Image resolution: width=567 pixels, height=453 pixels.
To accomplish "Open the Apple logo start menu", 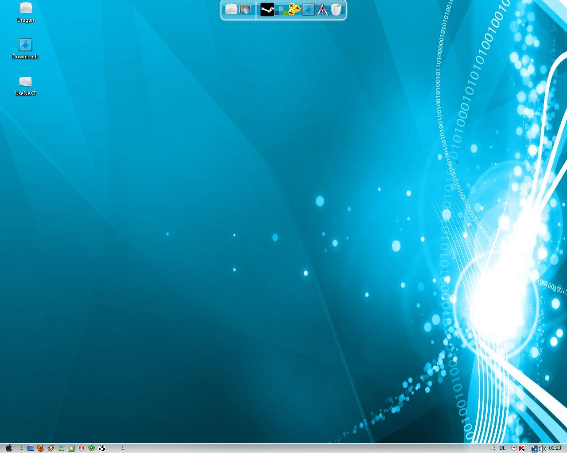I will [x=8, y=448].
